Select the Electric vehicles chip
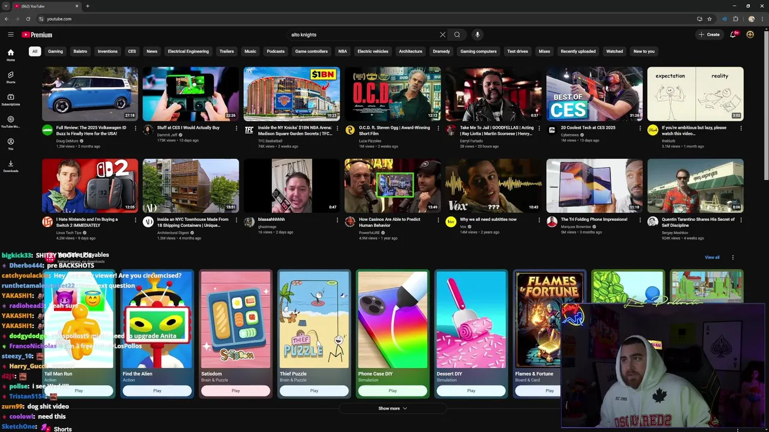 pos(373,52)
